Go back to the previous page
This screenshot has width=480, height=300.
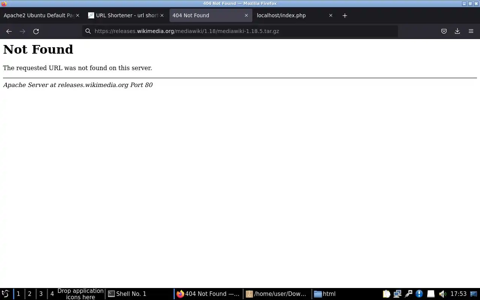(x=9, y=31)
